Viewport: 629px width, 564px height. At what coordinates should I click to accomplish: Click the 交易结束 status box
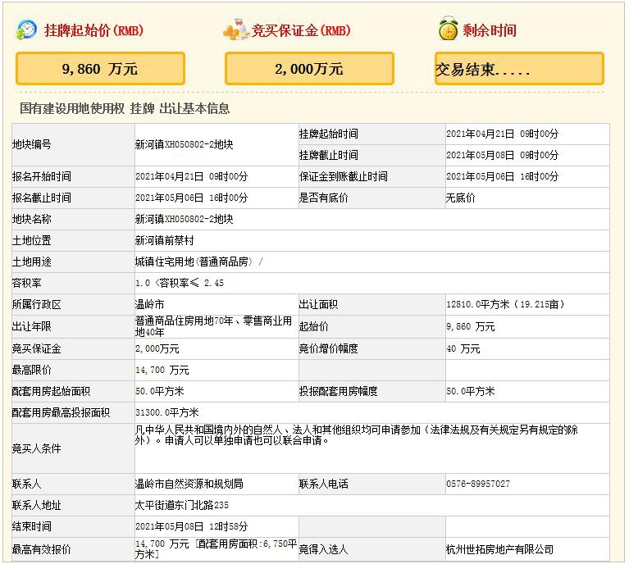(519, 69)
